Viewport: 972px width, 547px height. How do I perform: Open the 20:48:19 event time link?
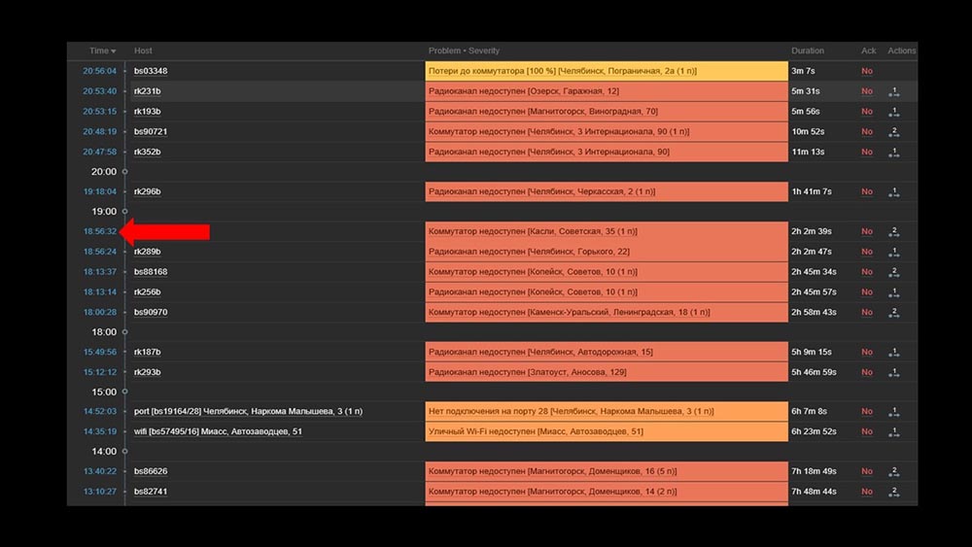click(x=100, y=131)
